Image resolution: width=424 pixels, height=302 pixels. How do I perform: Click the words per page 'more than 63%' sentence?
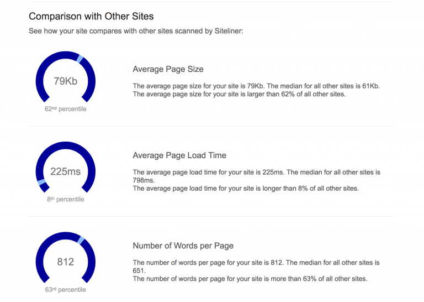(250, 279)
